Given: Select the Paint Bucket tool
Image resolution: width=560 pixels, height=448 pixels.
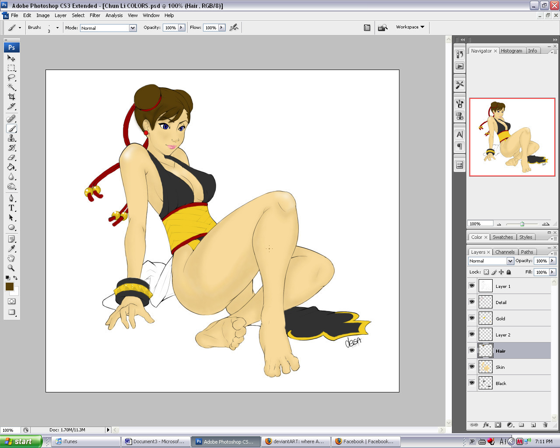Looking at the screenshot, I should pyautogui.click(x=11, y=167).
